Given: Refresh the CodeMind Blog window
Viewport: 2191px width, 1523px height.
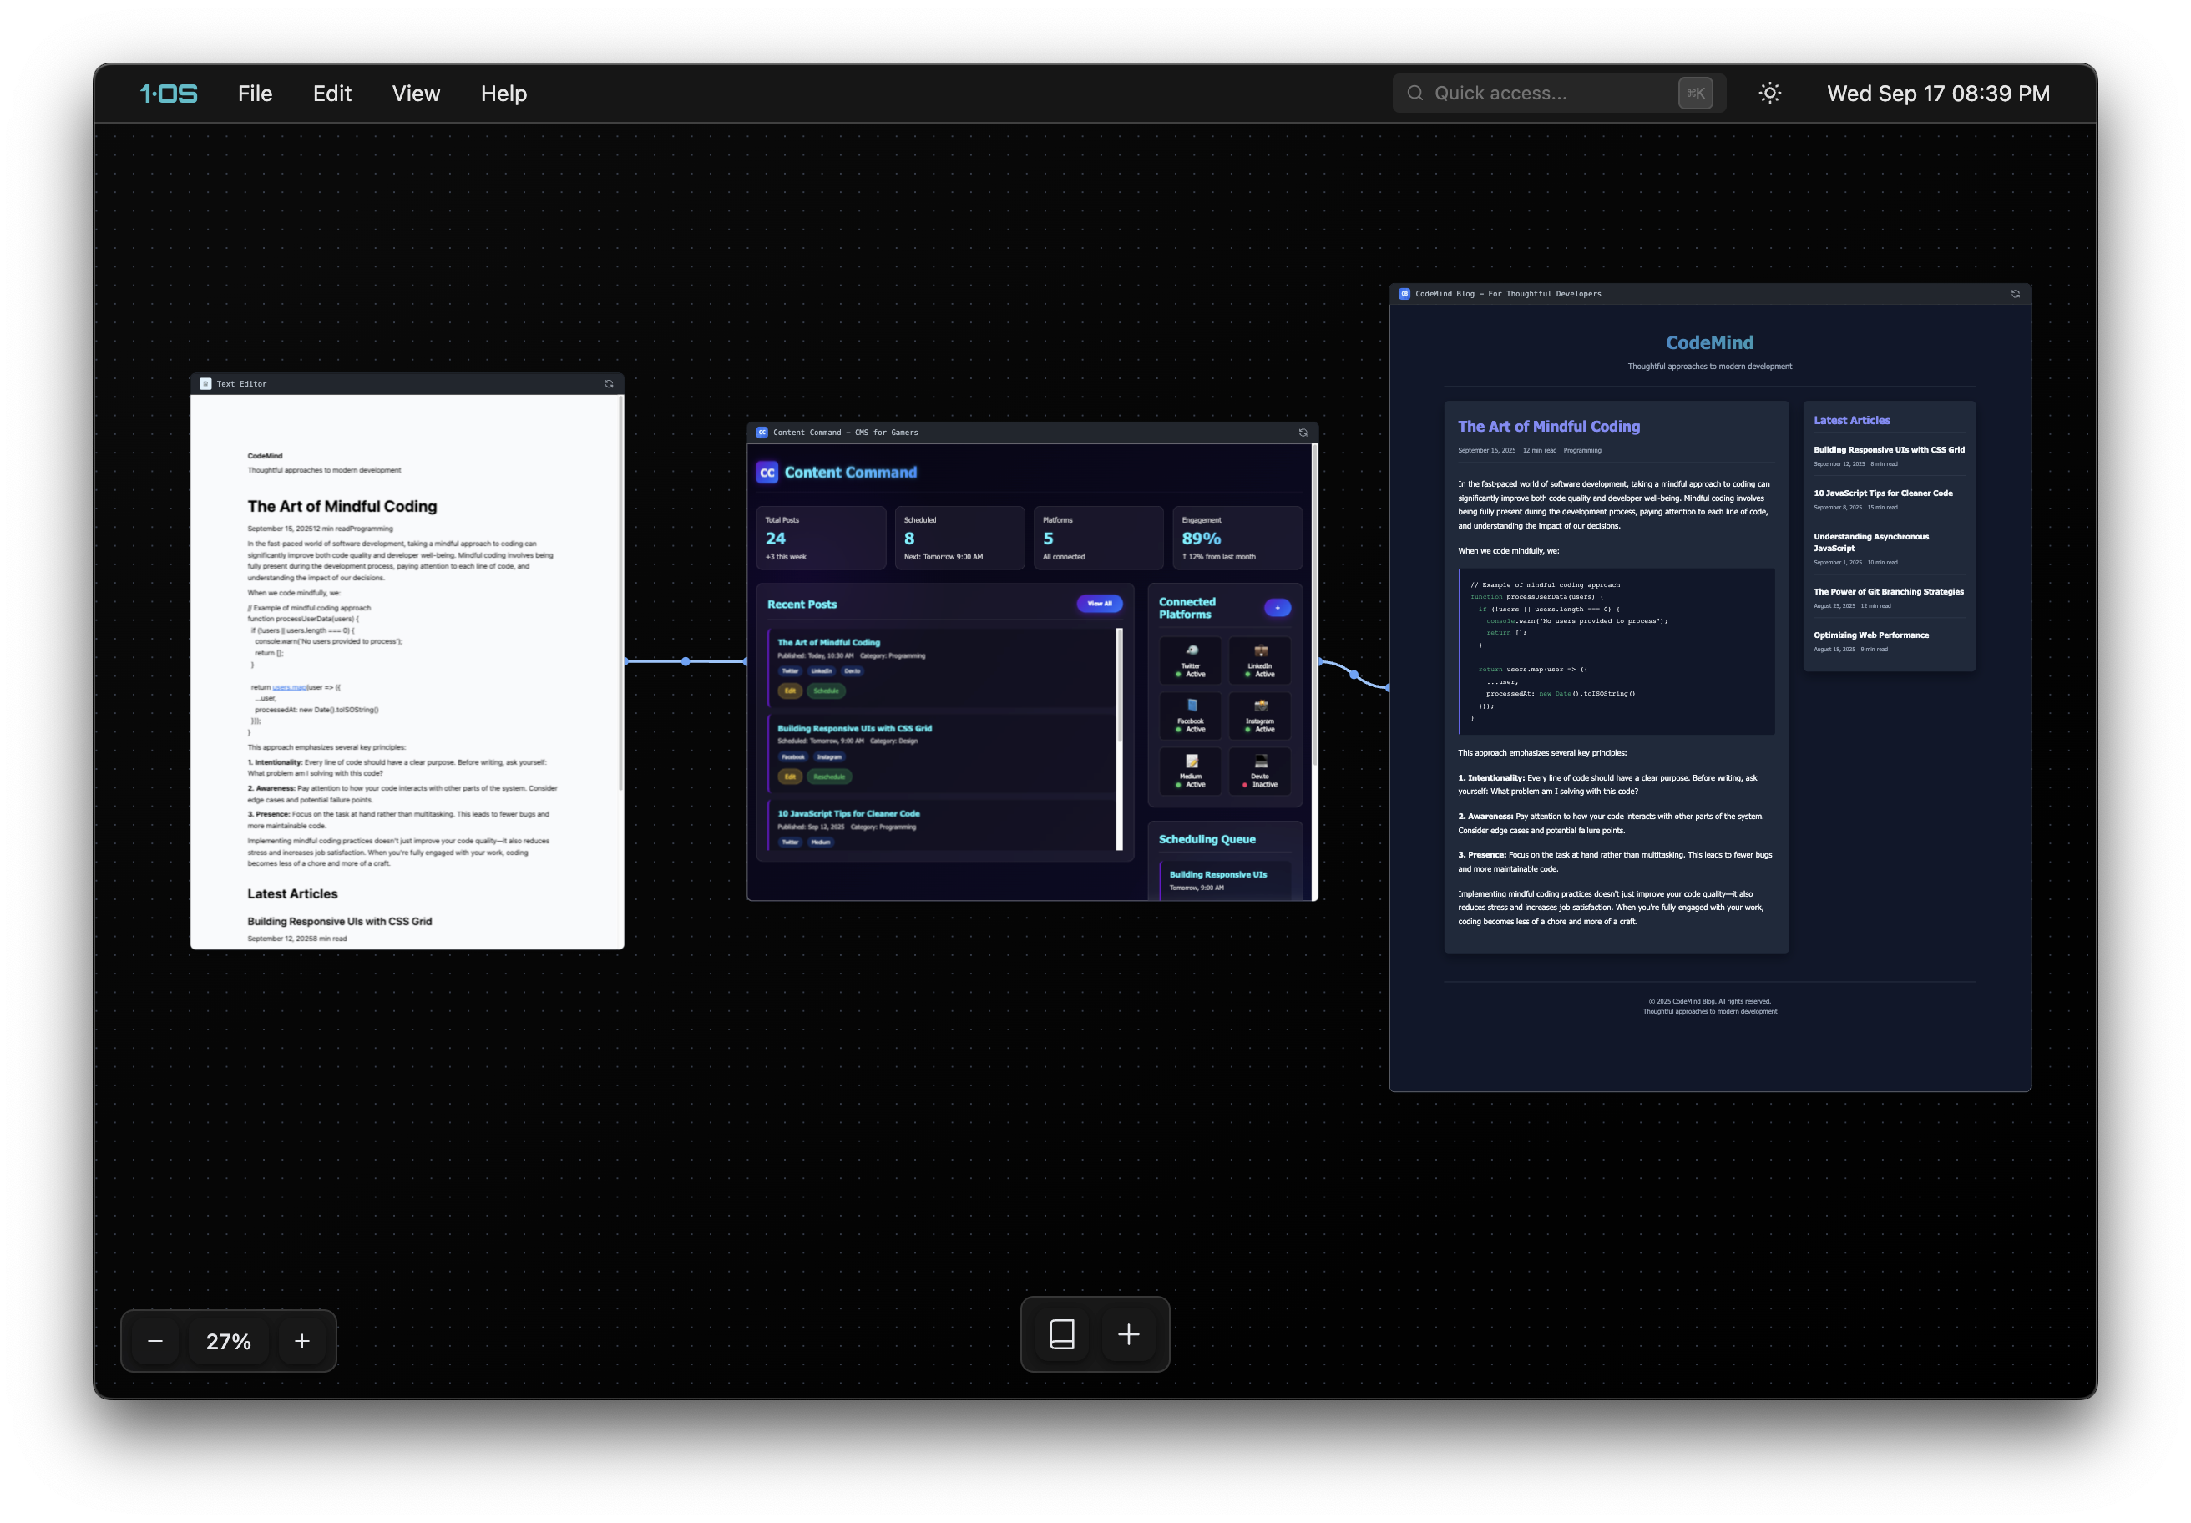Looking at the screenshot, I should [x=2016, y=294].
